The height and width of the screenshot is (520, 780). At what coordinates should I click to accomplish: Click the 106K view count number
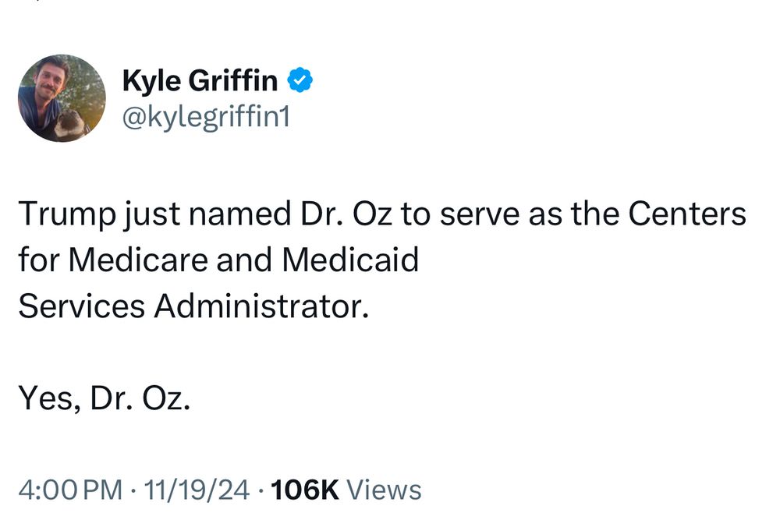304,490
